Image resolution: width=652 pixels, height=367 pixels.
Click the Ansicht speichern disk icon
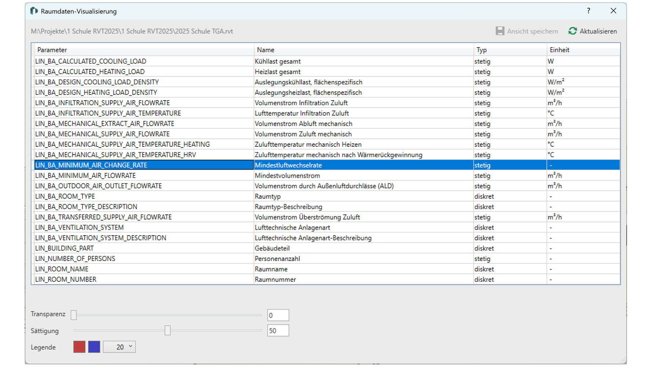coord(500,31)
